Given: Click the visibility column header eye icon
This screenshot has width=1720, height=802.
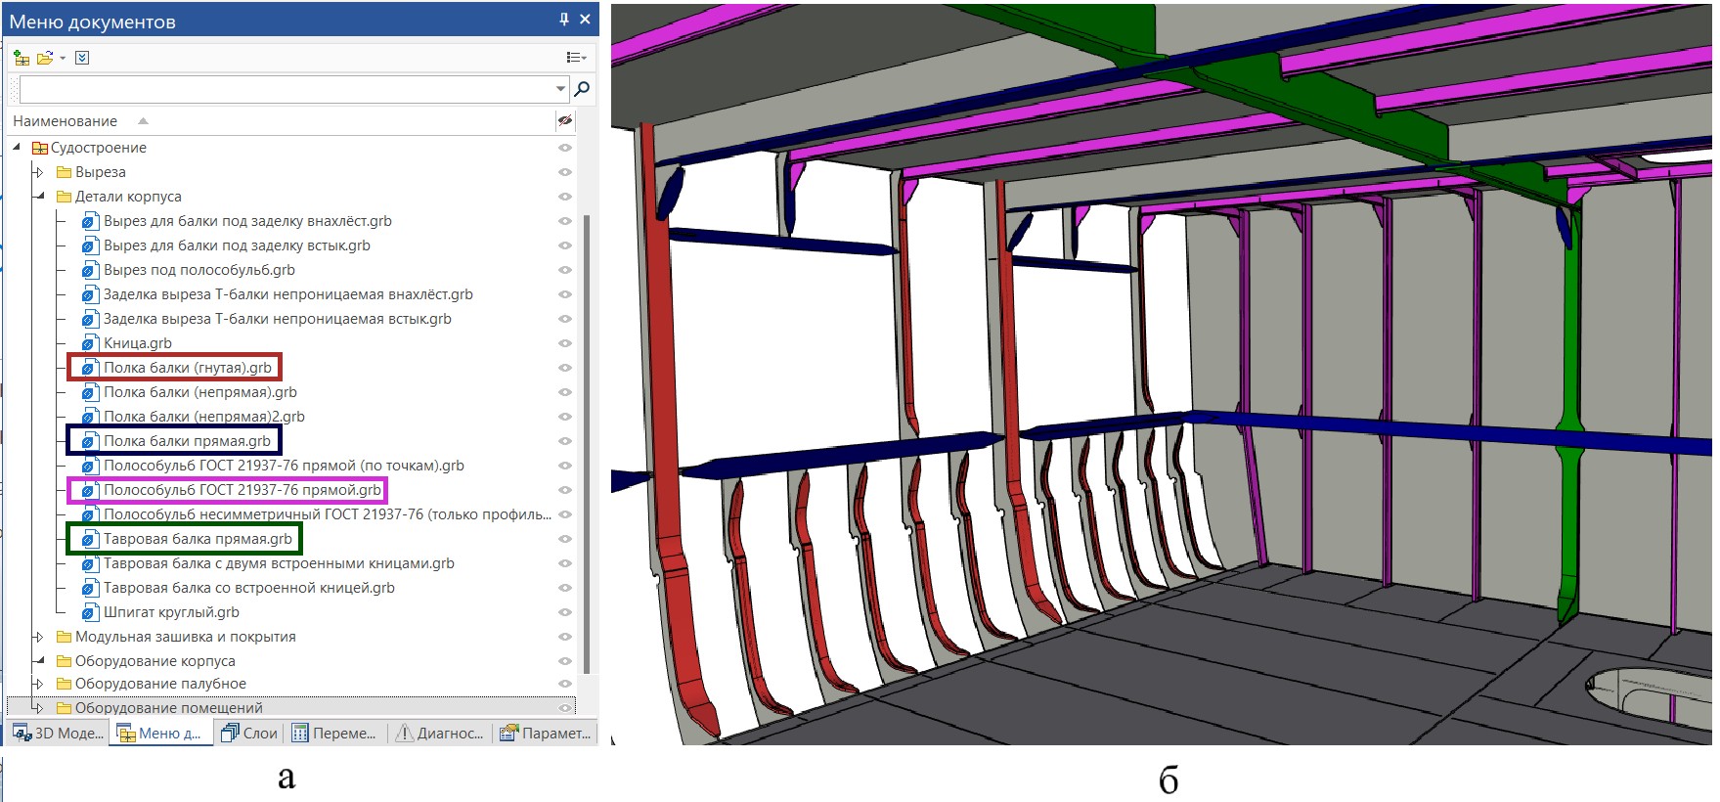Looking at the screenshot, I should pyautogui.click(x=565, y=120).
